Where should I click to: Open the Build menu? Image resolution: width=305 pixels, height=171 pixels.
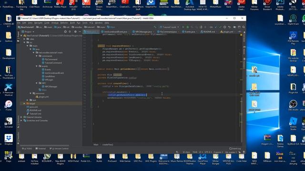pyautogui.click(x=72, y=23)
